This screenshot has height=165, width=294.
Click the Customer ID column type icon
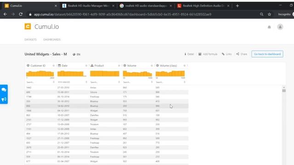[28, 66]
